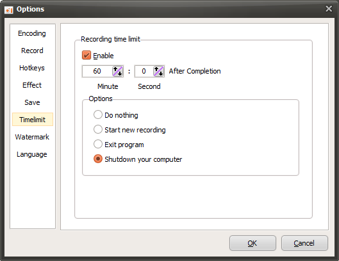Image resolution: width=339 pixels, height=261 pixels.
Task: Click the Minute spinner arrows icon
Action: [118, 71]
